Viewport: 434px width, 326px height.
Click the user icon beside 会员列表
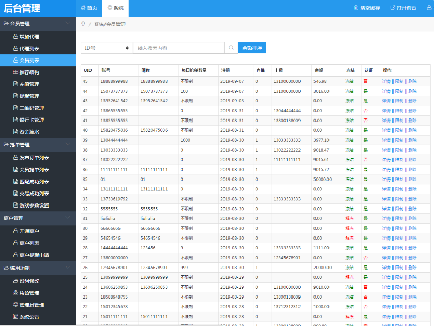tap(16, 60)
